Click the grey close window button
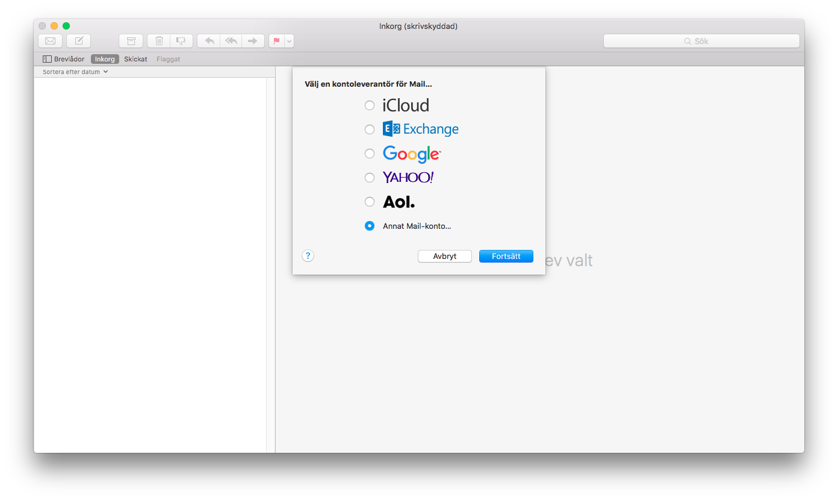 [x=42, y=26]
